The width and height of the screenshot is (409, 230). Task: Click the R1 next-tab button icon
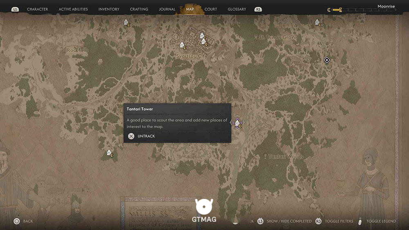click(x=258, y=9)
